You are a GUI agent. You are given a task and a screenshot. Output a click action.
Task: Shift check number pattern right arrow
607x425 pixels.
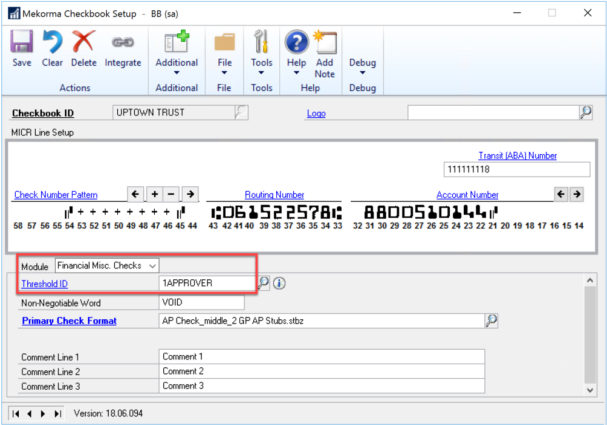(x=190, y=194)
